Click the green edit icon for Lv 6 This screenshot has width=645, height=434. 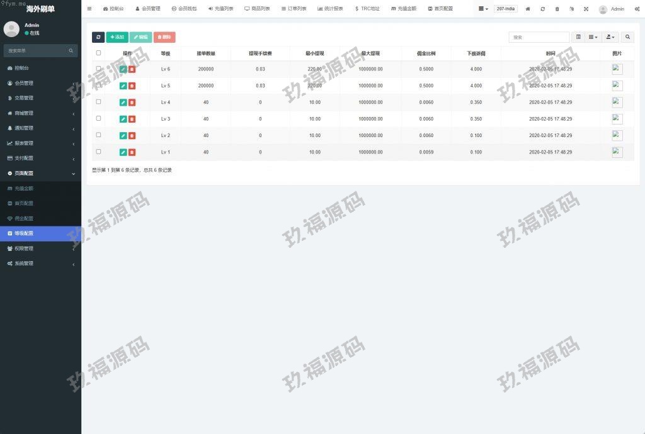click(123, 69)
